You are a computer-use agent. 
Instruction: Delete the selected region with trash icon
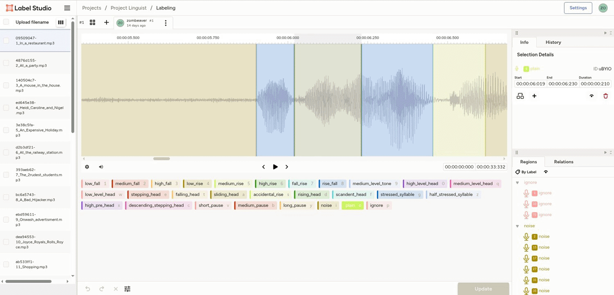pos(606,96)
